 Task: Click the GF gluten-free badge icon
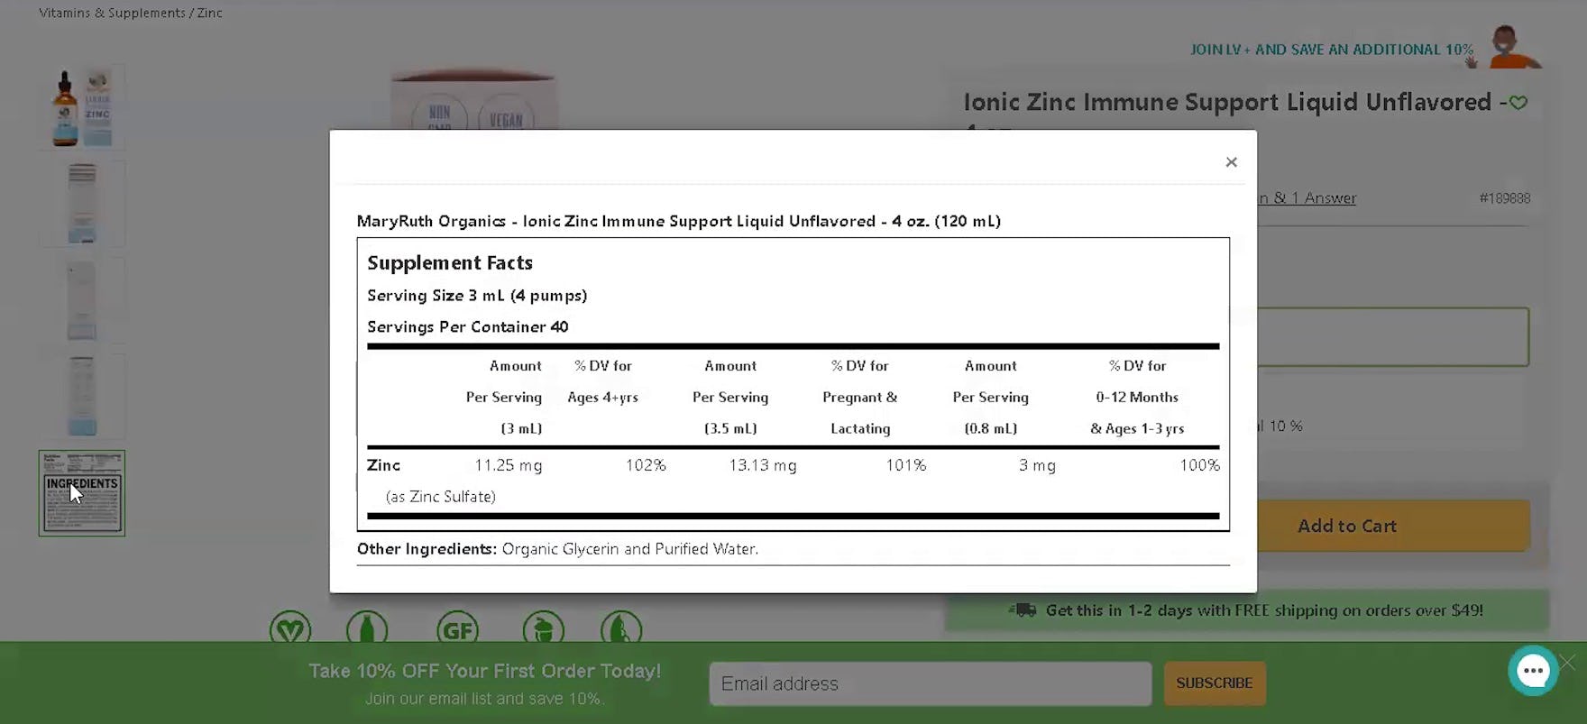(457, 628)
